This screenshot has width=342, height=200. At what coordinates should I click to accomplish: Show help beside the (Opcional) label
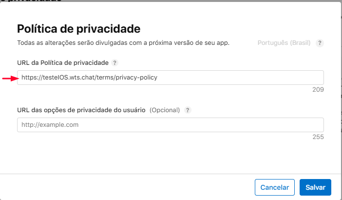188,110
